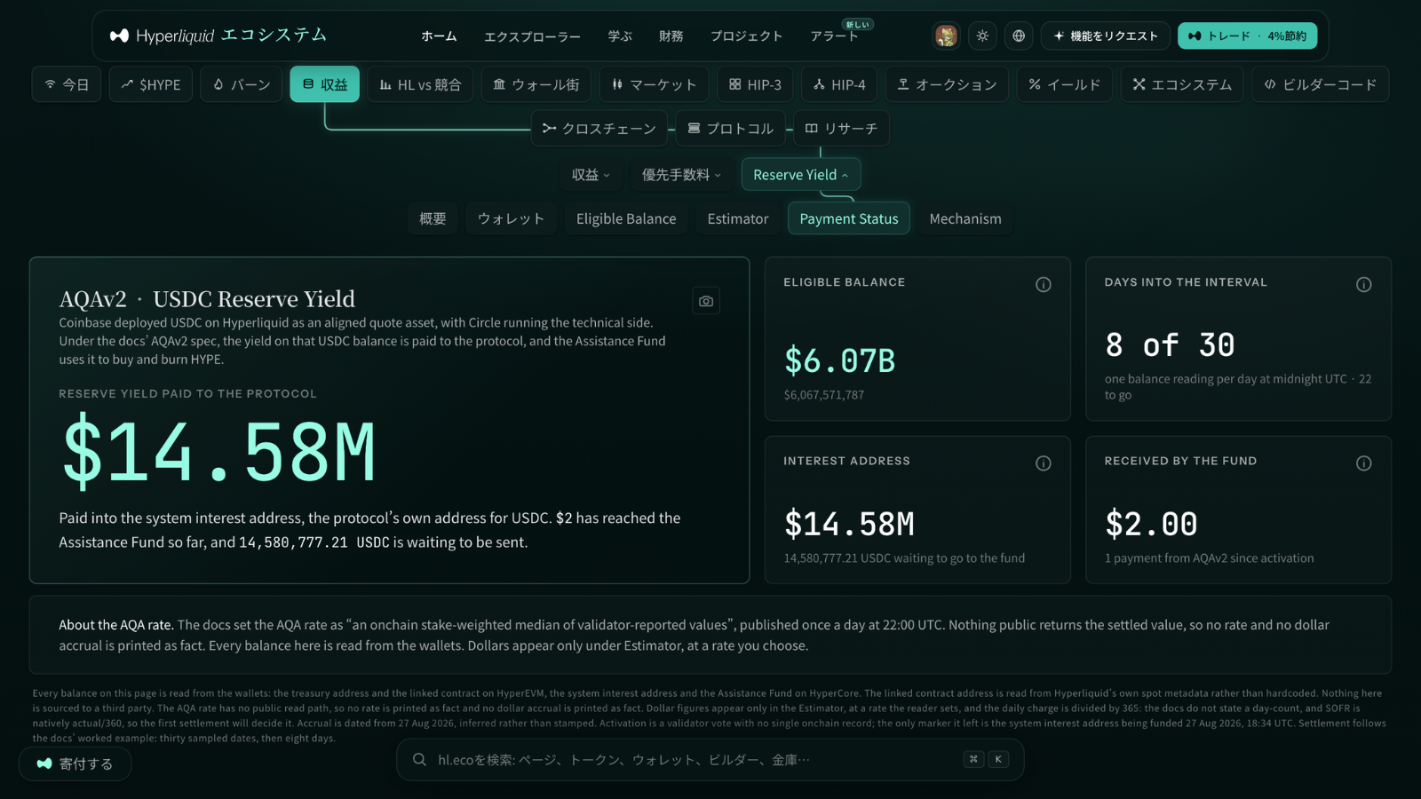Click the 機能をリクエスト button
The width and height of the screenshot is (1421, 799).
pos(1106,36)
